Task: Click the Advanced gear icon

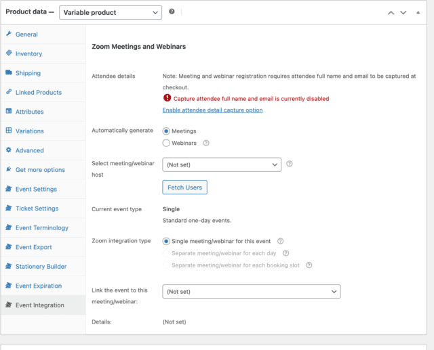Action: click(x=8, y=150)
